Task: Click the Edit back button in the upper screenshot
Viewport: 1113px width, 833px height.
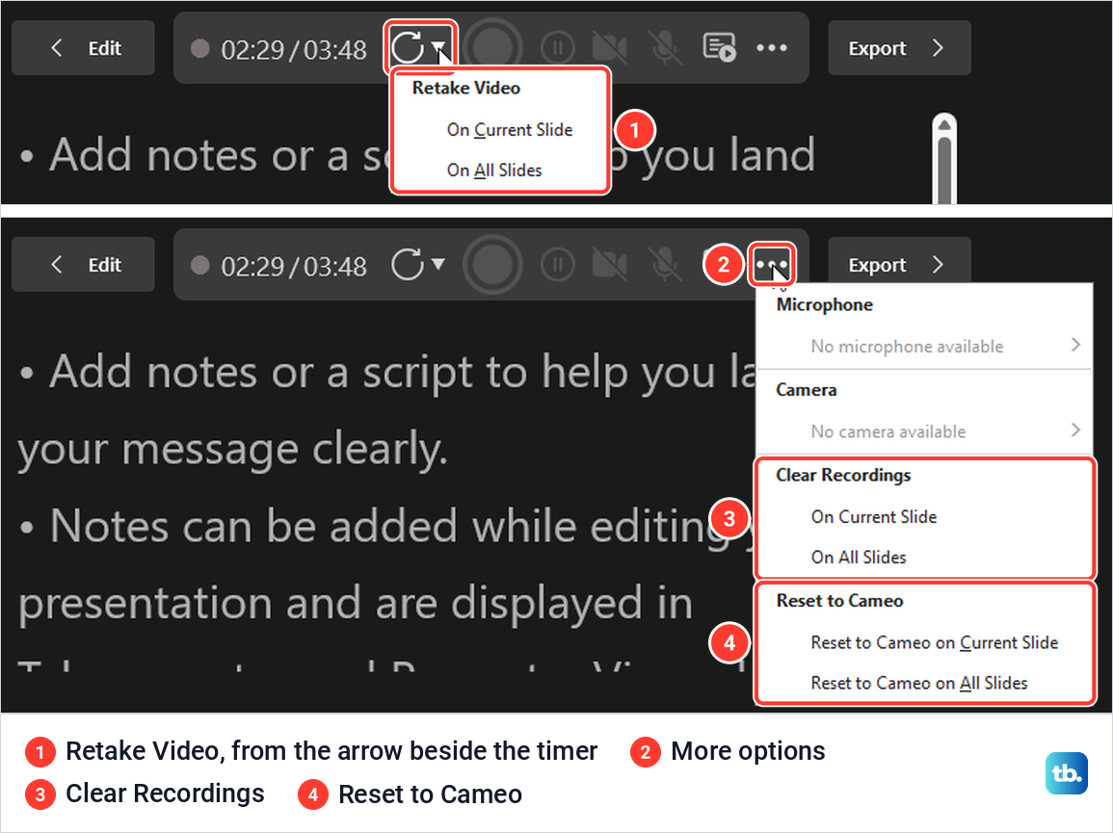Action: pyautogui.click(x=83, y=48)
